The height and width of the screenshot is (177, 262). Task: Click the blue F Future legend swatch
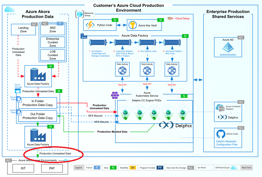coord(97,168)
